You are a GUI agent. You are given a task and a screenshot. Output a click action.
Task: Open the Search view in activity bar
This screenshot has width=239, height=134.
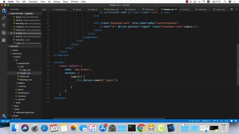[4, 18]
